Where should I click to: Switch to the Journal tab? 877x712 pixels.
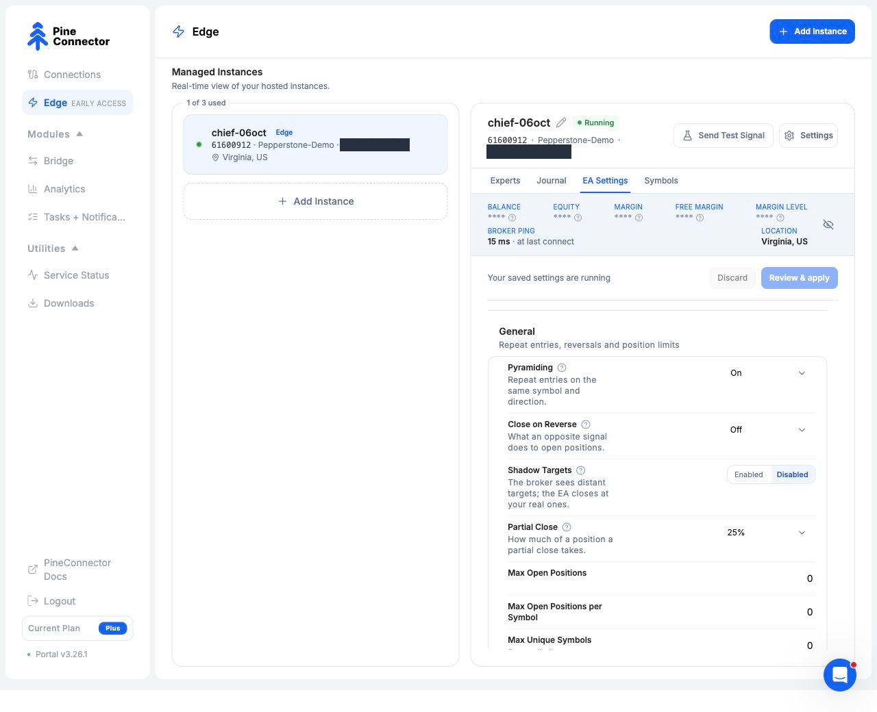(x=552, y=181)
